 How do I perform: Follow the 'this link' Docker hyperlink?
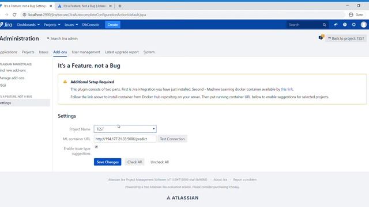click(x=287, y=90)
